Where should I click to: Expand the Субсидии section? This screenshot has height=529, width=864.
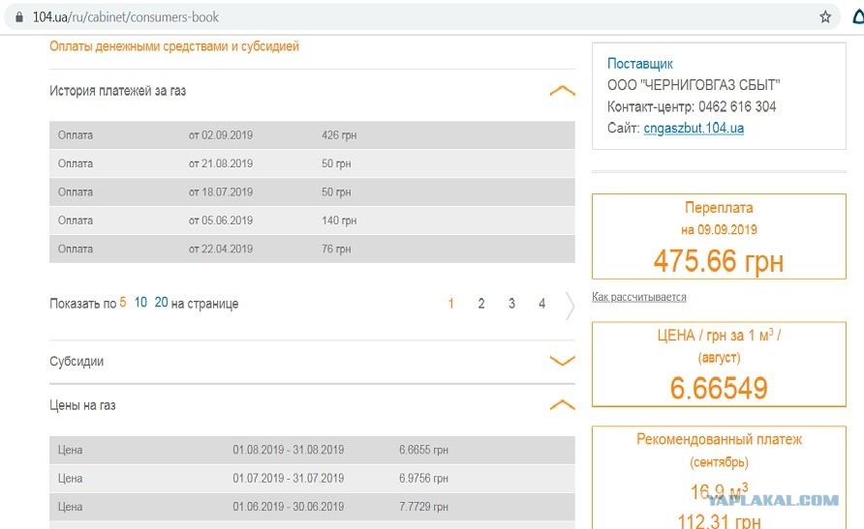[x=562, y=361]
